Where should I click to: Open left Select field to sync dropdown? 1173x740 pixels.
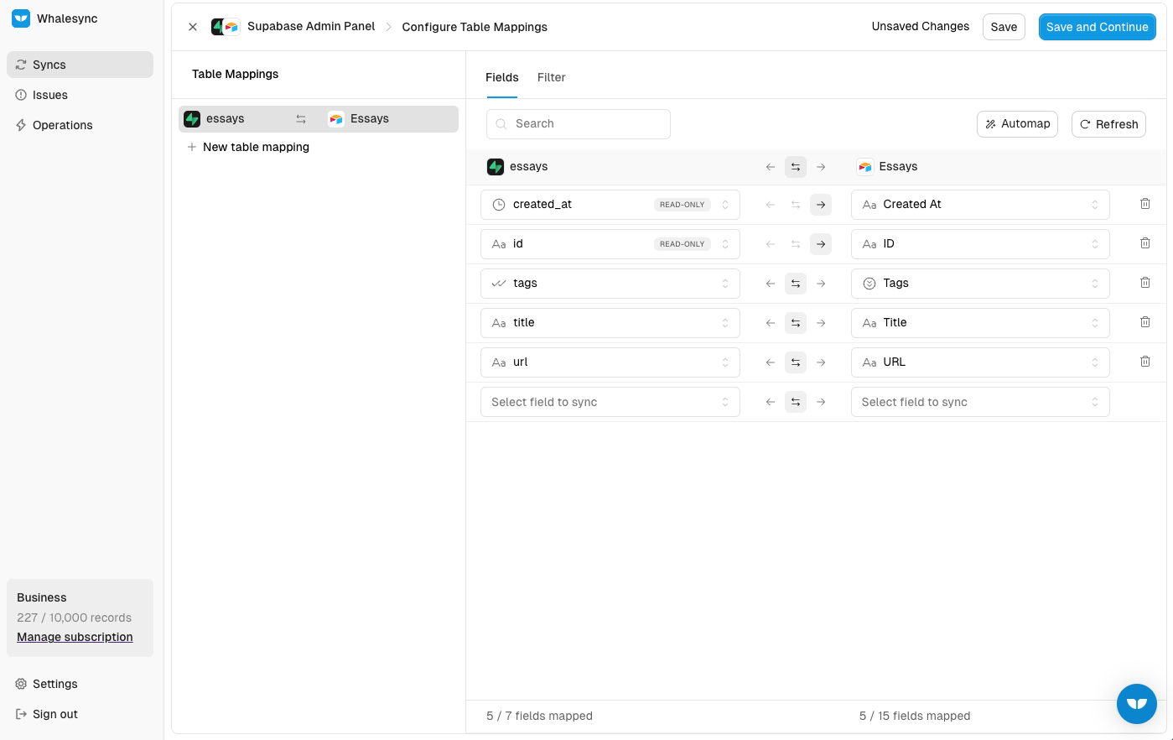[x=610, y=402]
